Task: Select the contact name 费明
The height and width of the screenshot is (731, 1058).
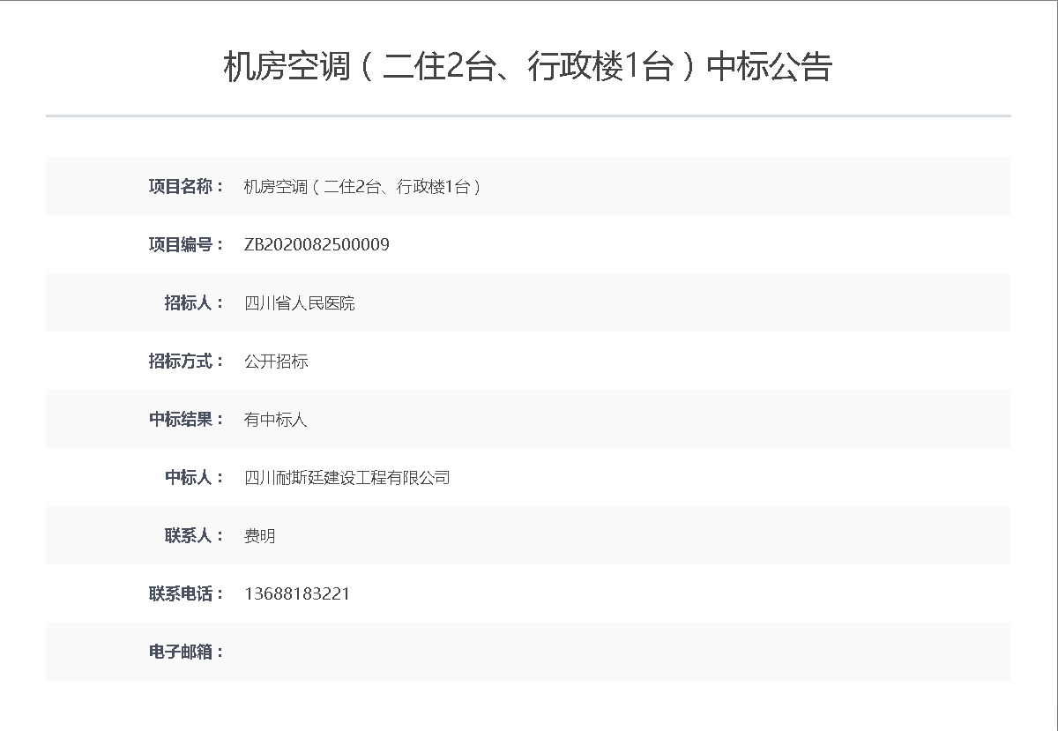Action: (259, 535)
